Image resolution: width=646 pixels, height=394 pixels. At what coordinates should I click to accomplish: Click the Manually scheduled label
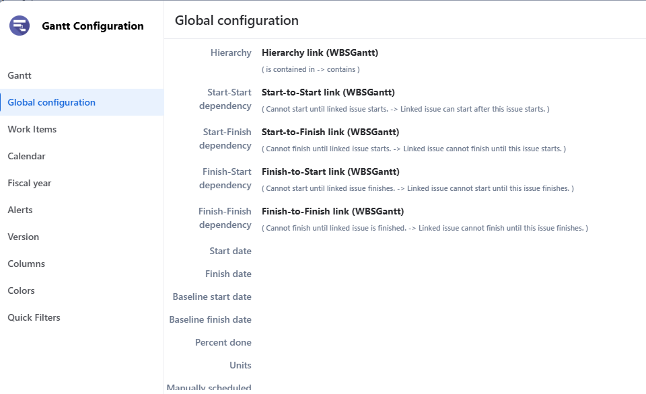click(209, 387)
